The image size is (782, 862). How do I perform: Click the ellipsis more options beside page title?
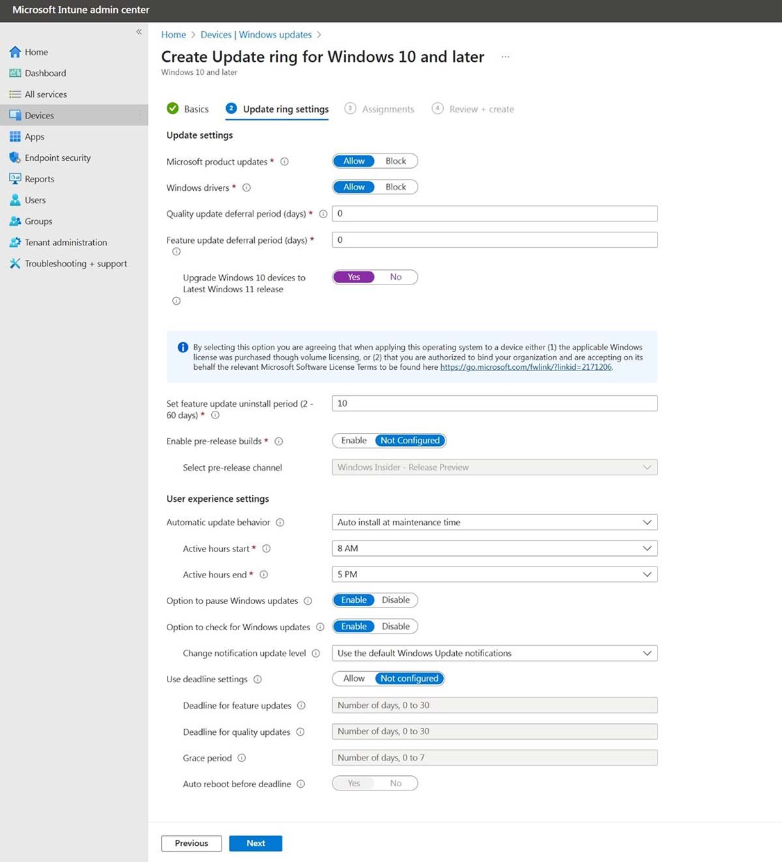click(505, 57)
